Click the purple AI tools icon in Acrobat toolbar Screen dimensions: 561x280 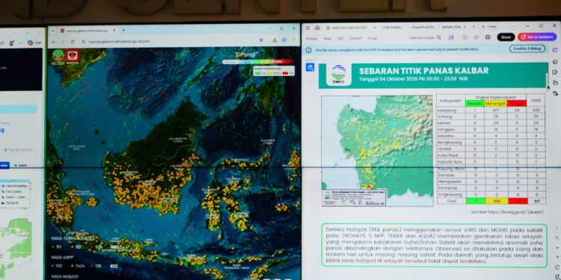pyautogui.click(x=451, y=37)
